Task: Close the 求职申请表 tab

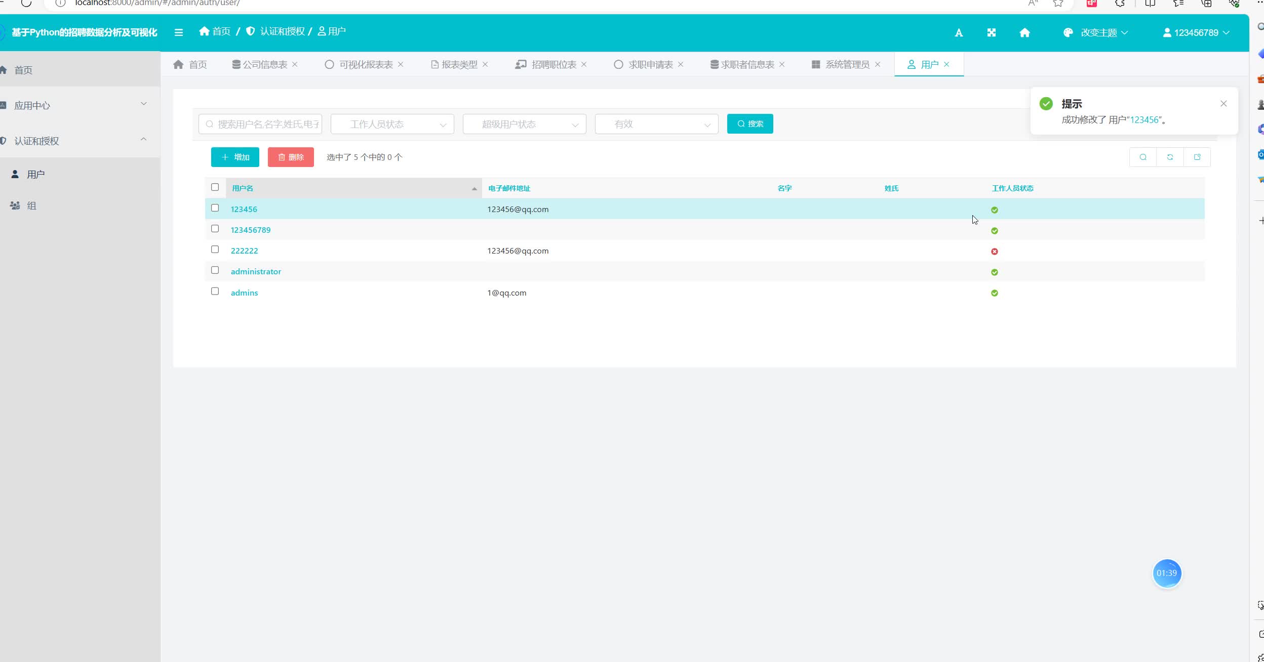Action: coord(681,64)
